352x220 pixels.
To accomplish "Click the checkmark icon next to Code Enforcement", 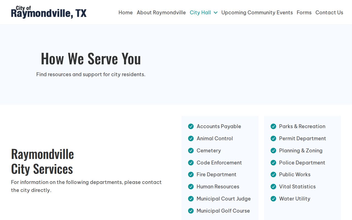I will 191,163.
